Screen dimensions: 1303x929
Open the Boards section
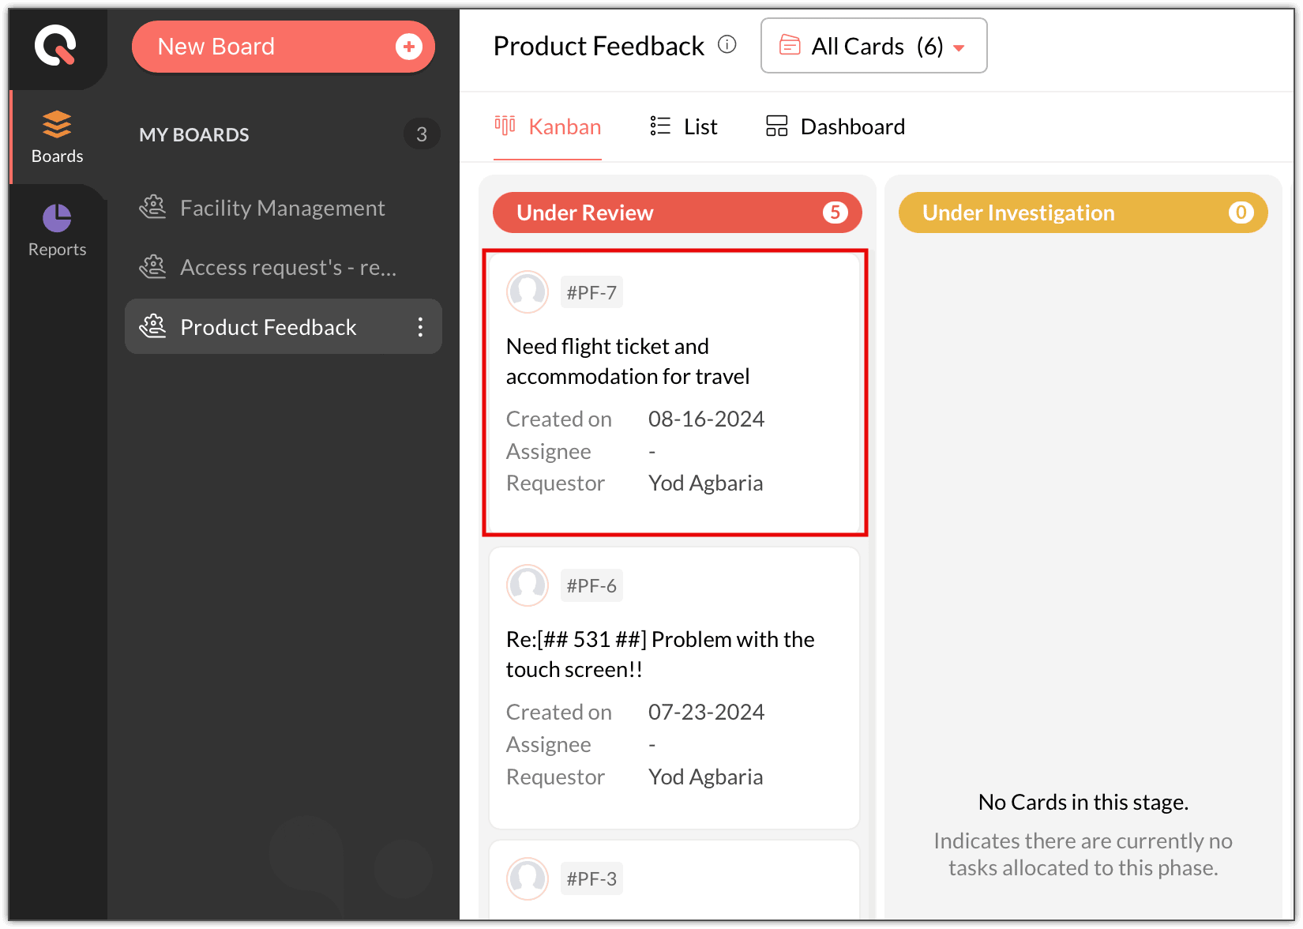click(57, 137)
